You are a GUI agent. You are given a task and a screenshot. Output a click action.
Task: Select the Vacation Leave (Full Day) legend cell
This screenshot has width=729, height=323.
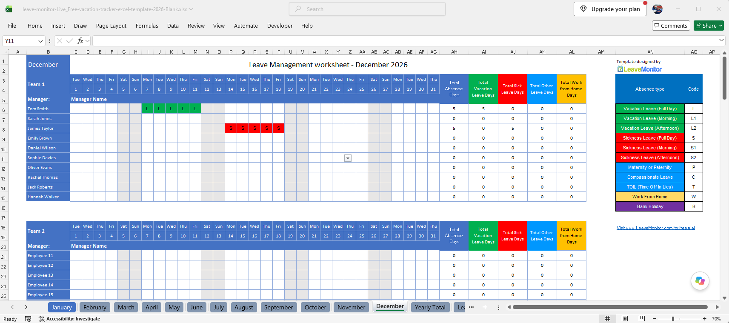[x=650, y=109]
